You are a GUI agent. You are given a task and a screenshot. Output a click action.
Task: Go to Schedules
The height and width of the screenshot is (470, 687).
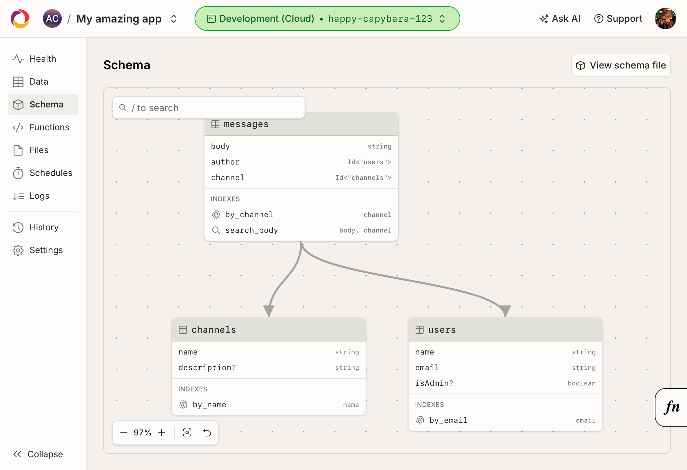(43, 173)
